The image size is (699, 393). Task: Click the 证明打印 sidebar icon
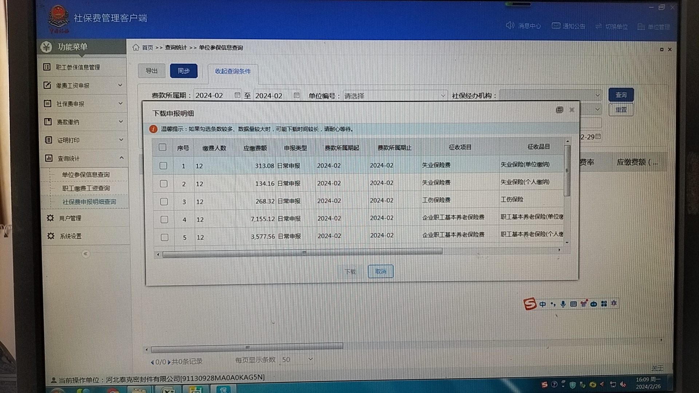[x=48, y=140]
